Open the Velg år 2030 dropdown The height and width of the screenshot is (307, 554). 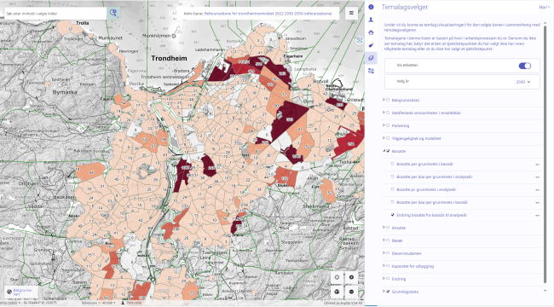coord(523,82)
